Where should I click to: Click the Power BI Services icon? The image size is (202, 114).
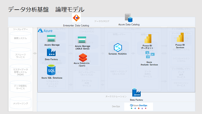[x=180, y=37]
